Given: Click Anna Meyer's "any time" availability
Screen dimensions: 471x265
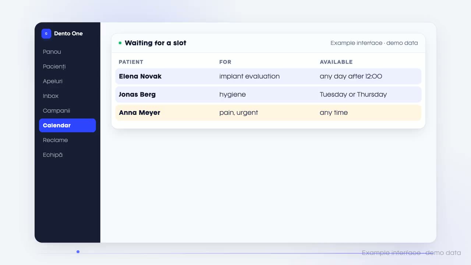Looking at the screenshot, I should tap(334, 113).
